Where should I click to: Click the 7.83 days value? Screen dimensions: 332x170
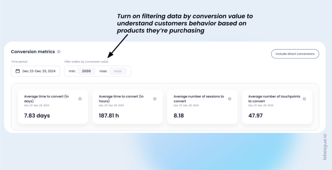click(37, 116)
